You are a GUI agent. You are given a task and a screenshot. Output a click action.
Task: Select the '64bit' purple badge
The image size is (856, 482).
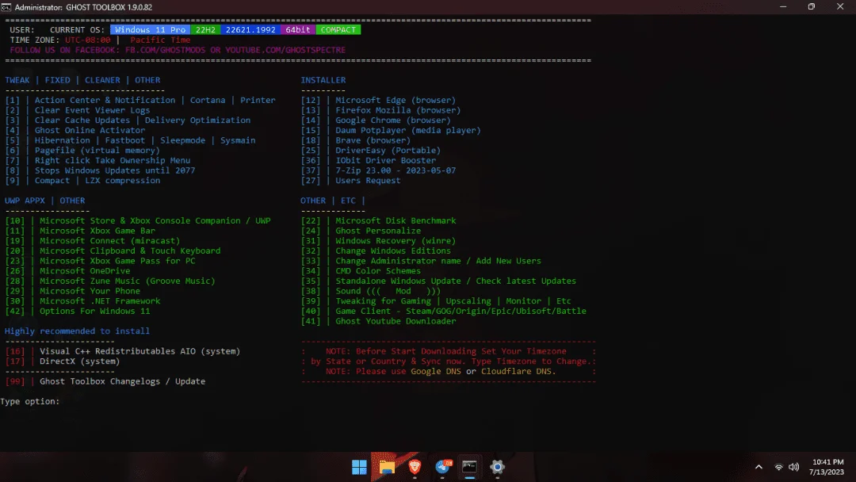(298, 29)
